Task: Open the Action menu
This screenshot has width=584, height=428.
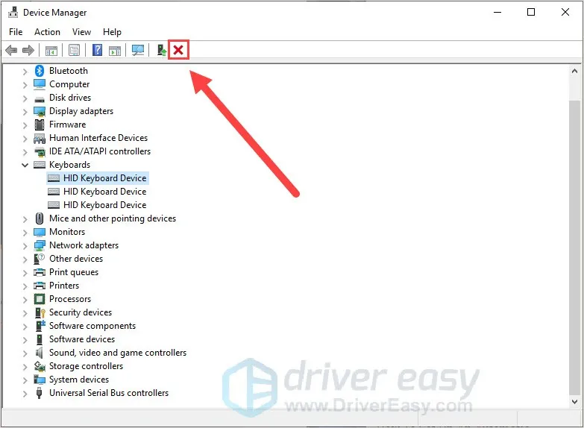Action: pos(47,32)
